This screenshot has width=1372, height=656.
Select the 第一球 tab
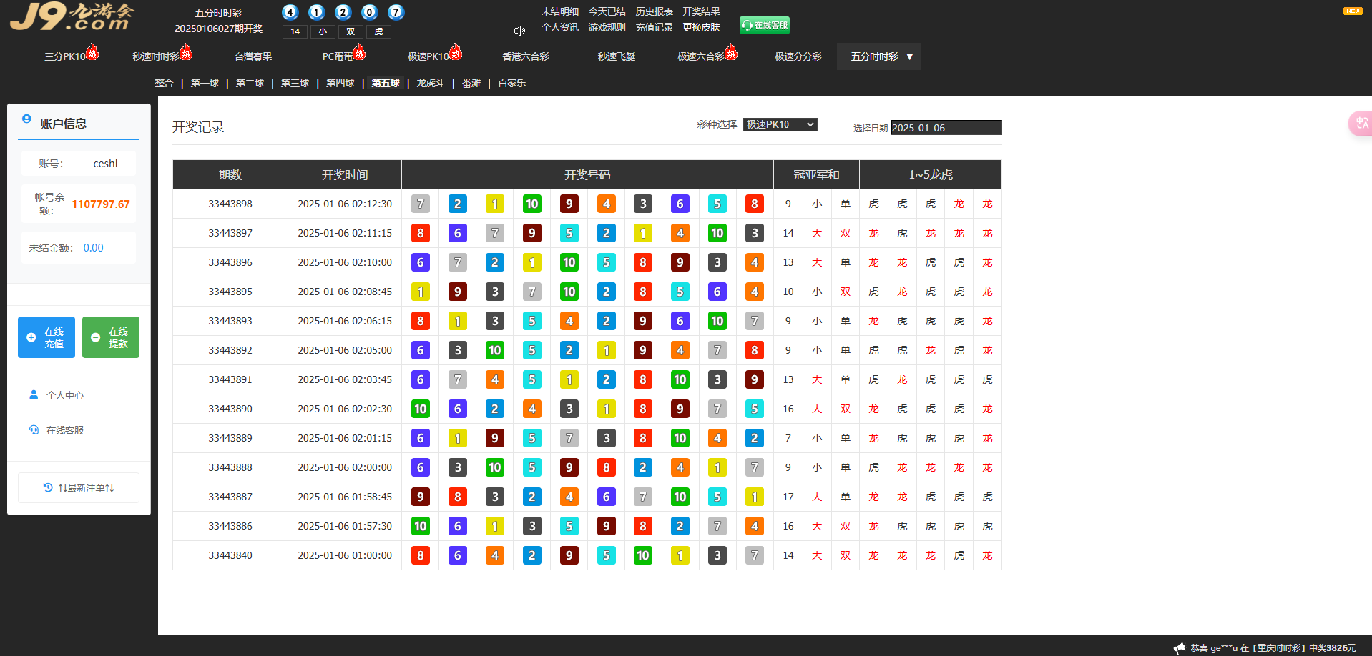pos(205,83)
